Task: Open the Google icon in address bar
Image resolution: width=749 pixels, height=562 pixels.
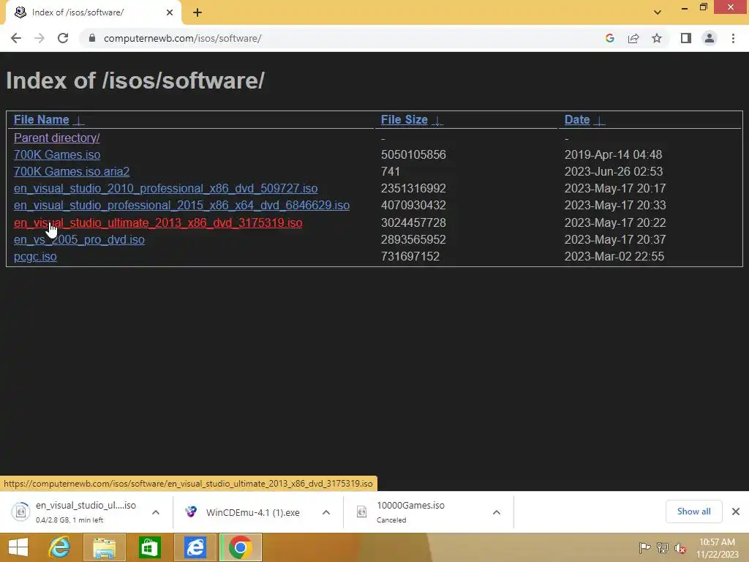Action: (x=609, y=38)
